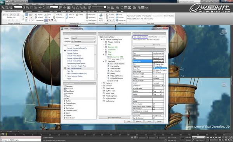Open the Category dropdown
This screenshot has width=233, height=142.
point(83,41)
